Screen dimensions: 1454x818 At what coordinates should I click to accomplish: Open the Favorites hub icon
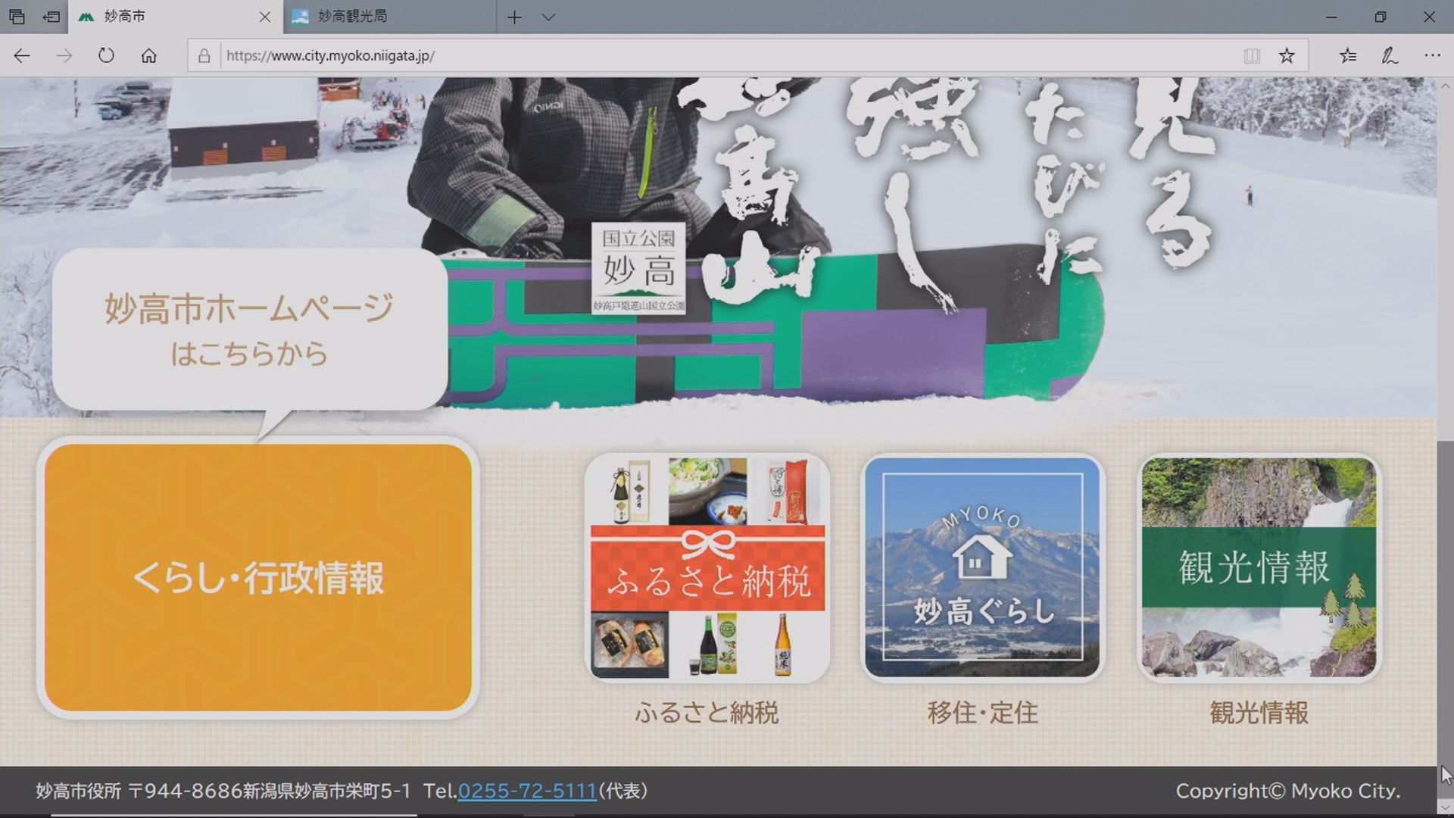(x=1348, y=55)
